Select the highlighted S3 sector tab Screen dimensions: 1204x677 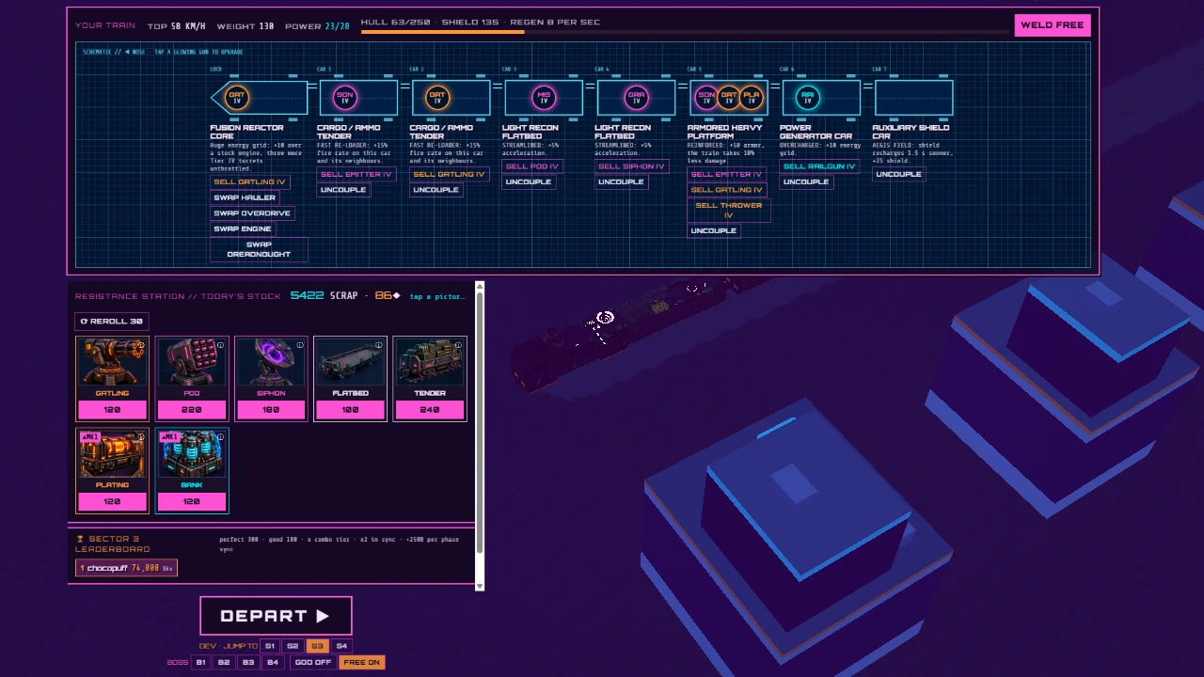tap(317, 646)
